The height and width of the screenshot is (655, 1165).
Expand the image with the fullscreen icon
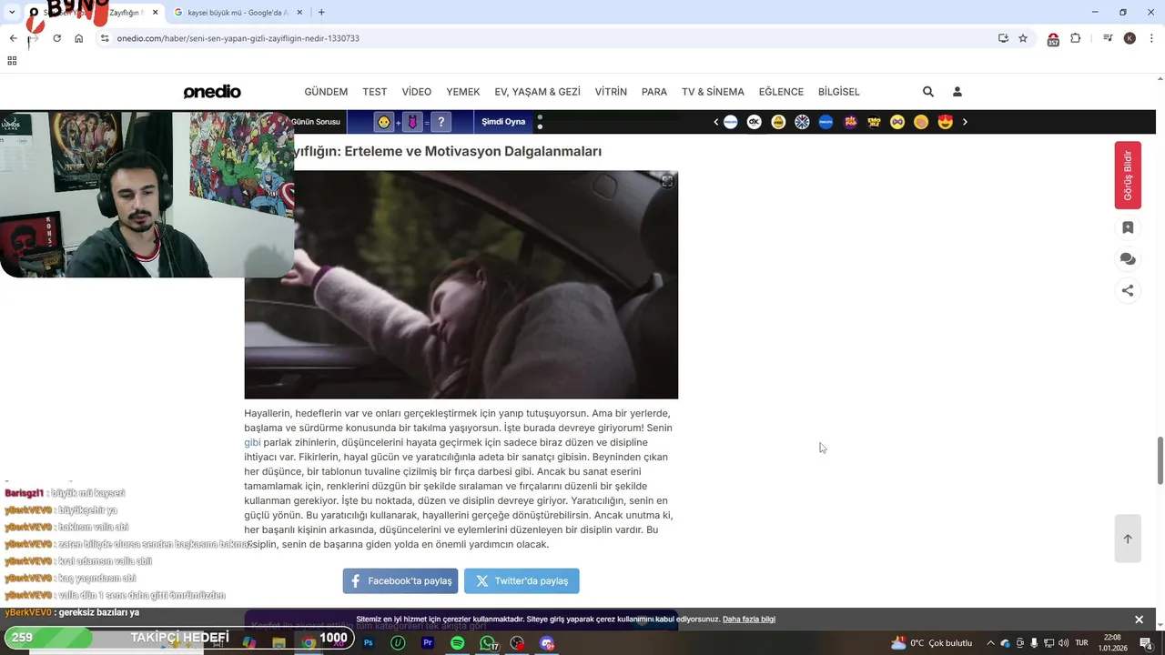pyautogui.click(x=667, y=182)
